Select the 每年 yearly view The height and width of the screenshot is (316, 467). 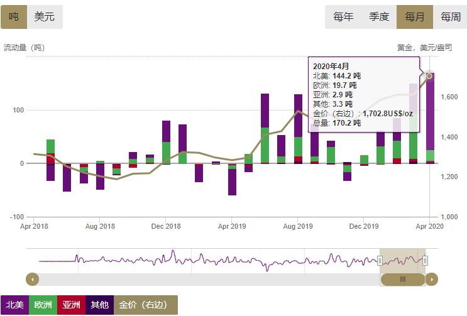pyautogui.click(x=343, y=17)
